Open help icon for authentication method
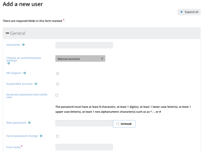The width and height of the screenshot is (204, 153). [9, 63]
